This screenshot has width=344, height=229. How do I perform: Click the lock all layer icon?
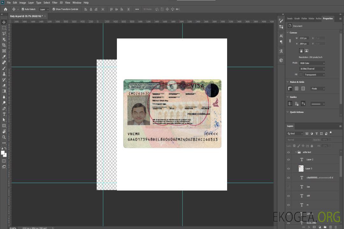[312, 146]
